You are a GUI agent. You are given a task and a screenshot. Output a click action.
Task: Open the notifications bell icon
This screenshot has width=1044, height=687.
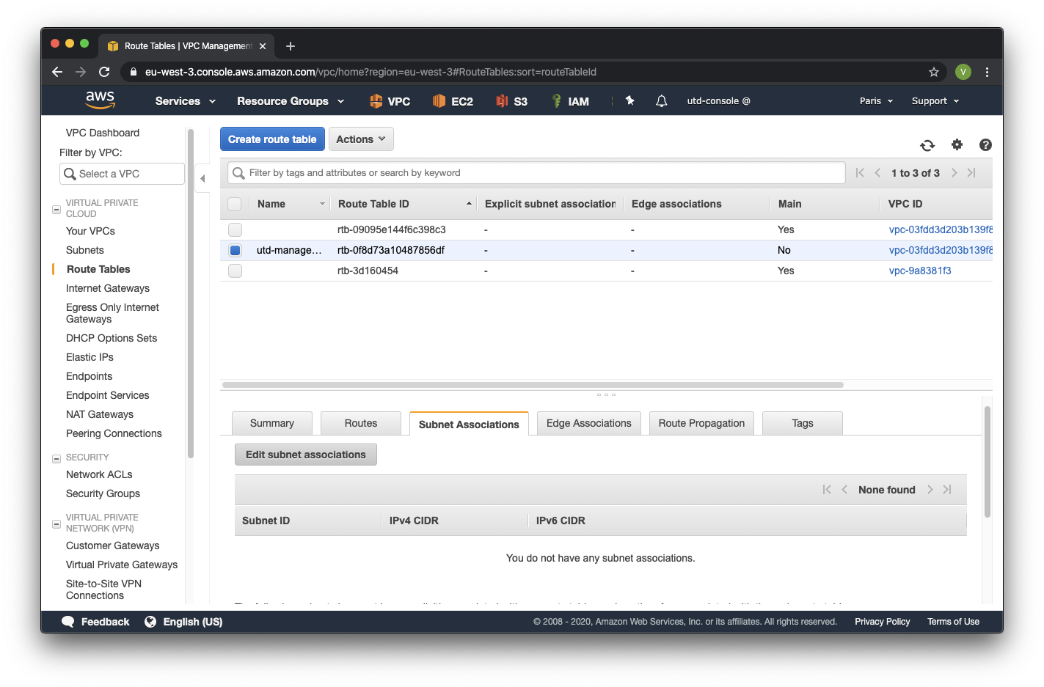click(661, 101)
